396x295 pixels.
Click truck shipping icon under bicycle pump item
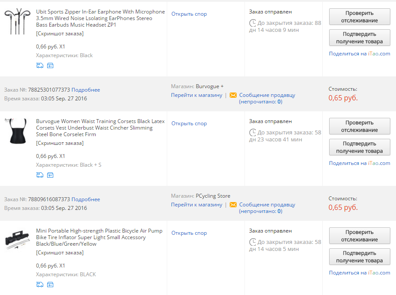pyautogui.click(x=40, y=285)
